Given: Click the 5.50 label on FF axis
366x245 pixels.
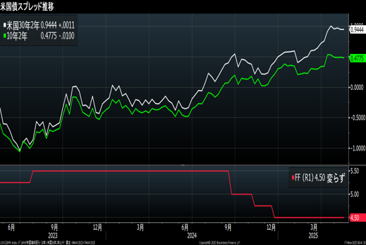Looking at the screenshot, I should tap(355, 171).
